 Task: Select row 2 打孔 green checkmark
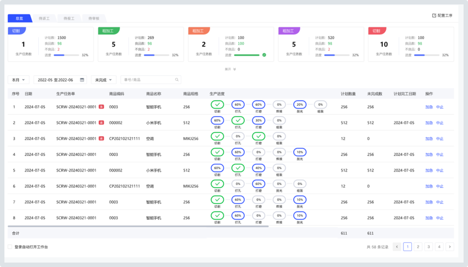238,120
